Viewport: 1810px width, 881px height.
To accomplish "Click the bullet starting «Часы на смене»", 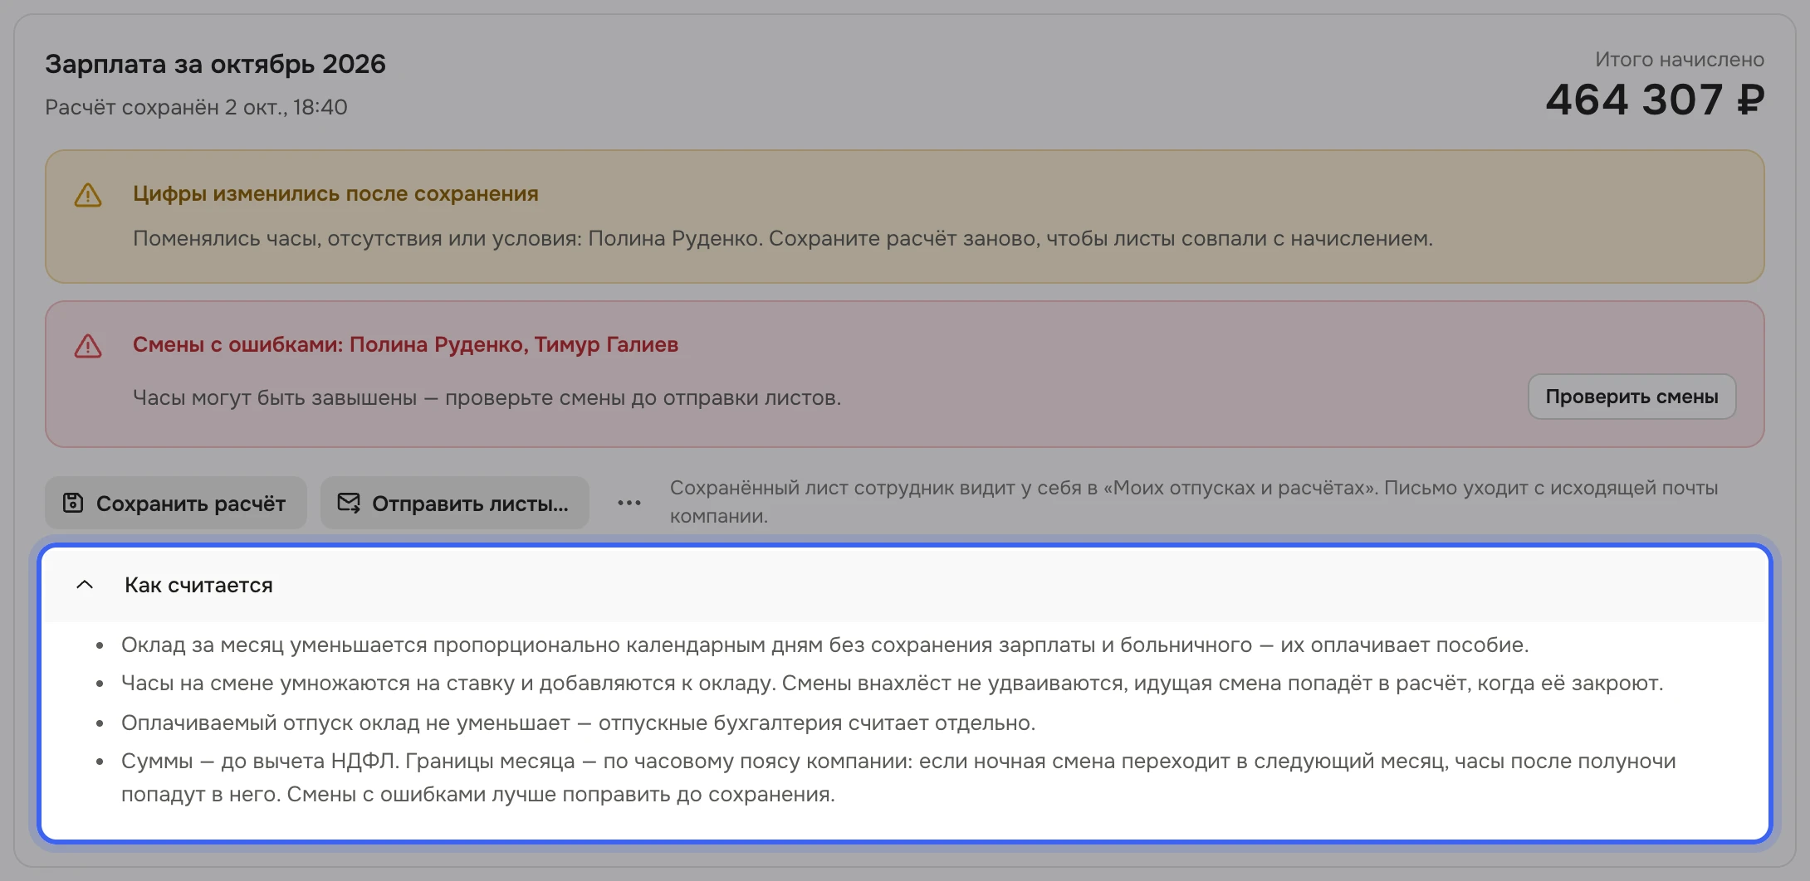I will tap(892, 683).
